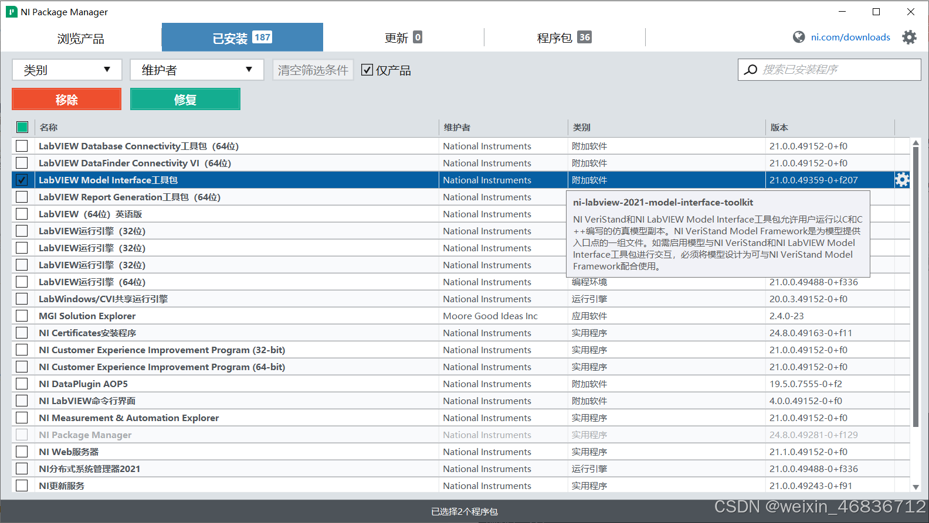929x523 pixels.
Task: Click the search magnifier icon
Action: (x=750, y=70)
